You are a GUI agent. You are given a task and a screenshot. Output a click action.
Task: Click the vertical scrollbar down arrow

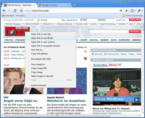click(x=143, y=113)
